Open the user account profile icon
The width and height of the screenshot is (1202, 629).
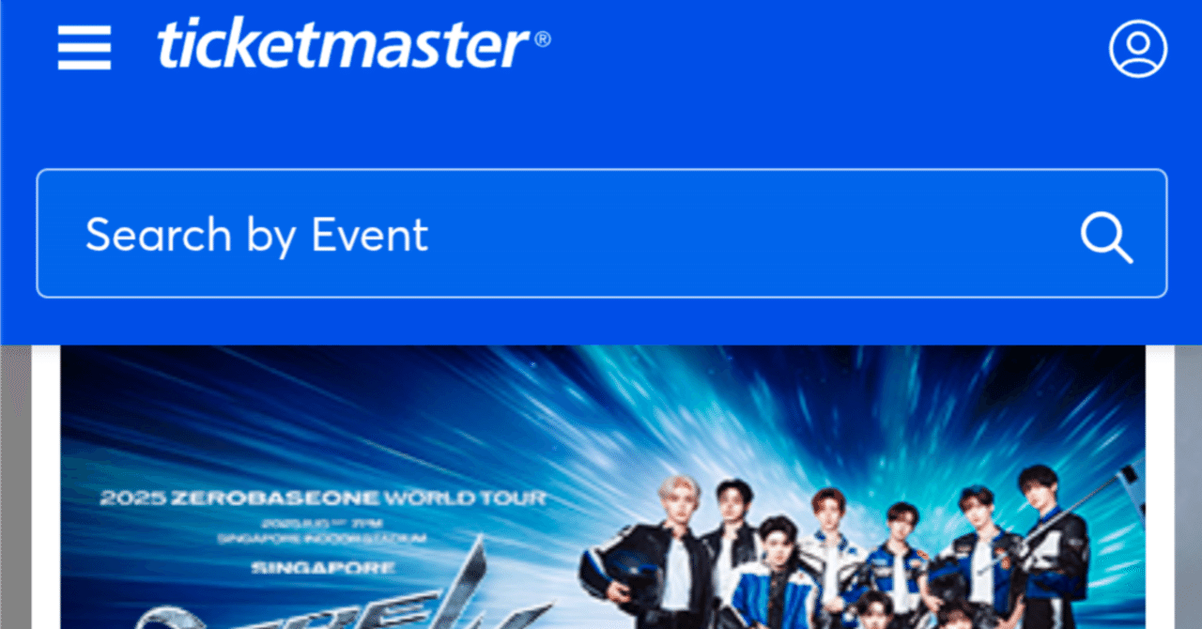(x=1138, y=48)
